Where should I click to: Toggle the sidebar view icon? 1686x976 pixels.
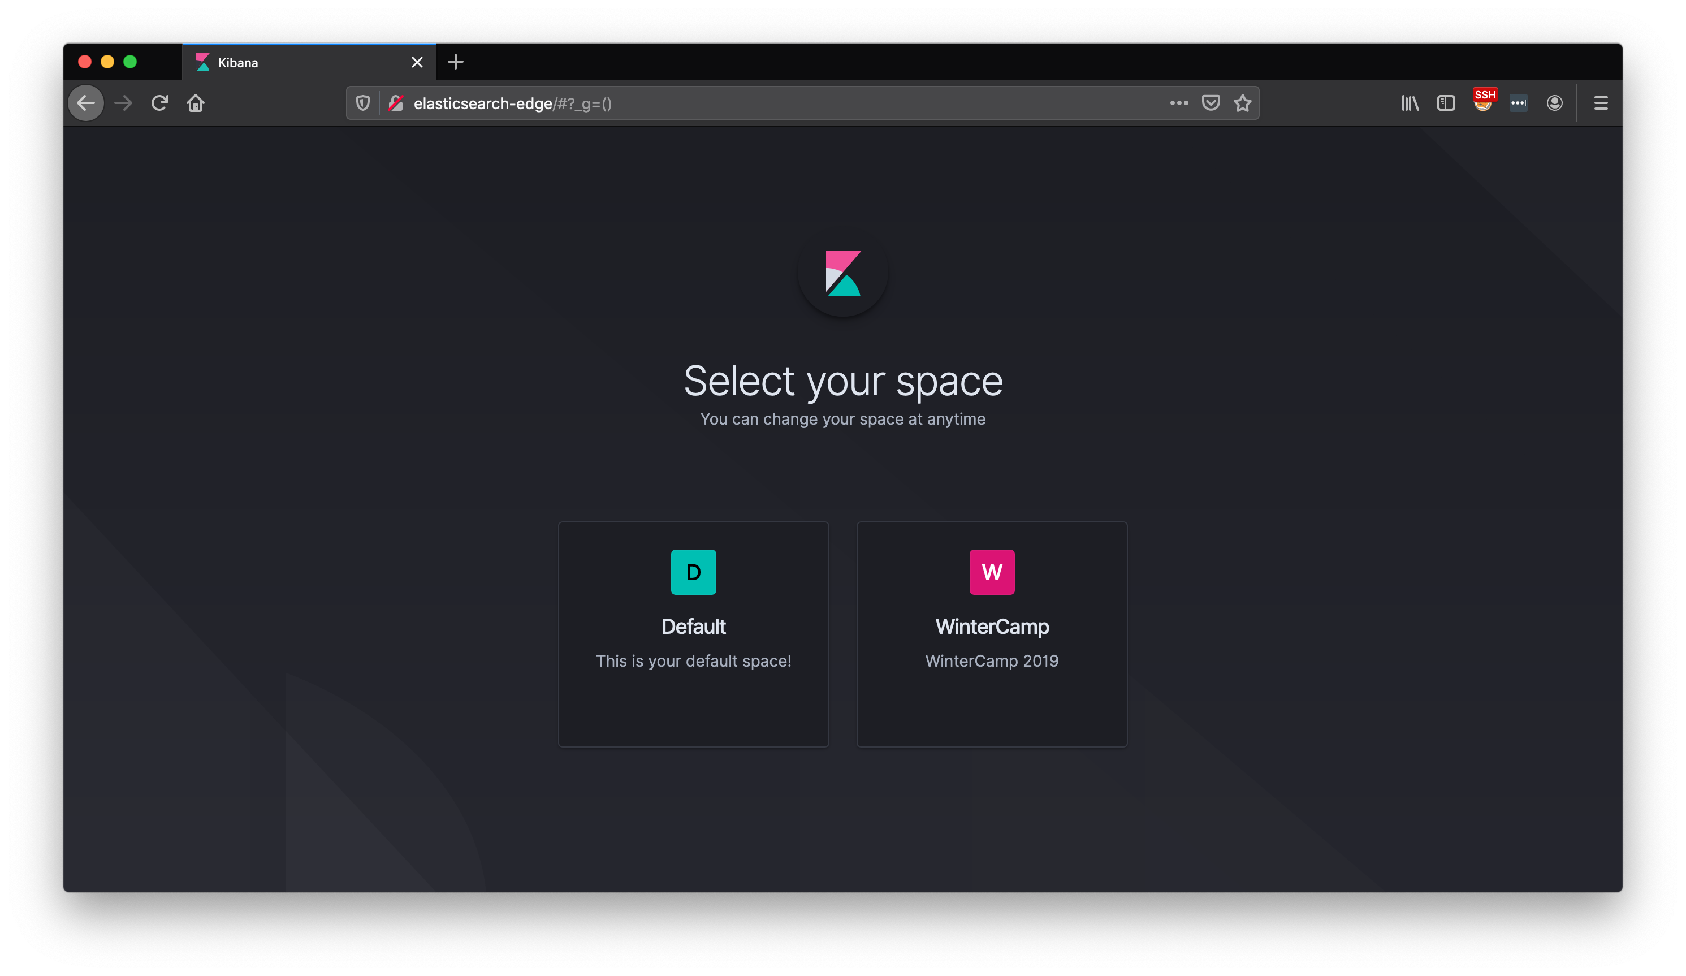pos(1446,103)
